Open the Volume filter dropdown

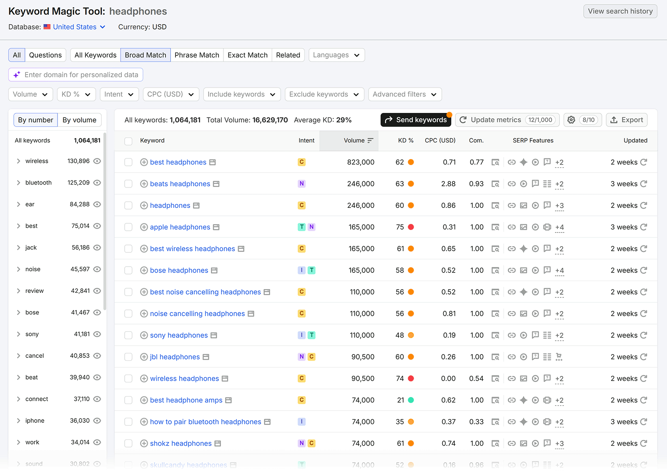[x=30, y=94]
